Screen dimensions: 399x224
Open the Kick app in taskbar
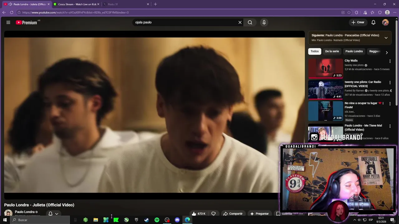coord(116,220)
